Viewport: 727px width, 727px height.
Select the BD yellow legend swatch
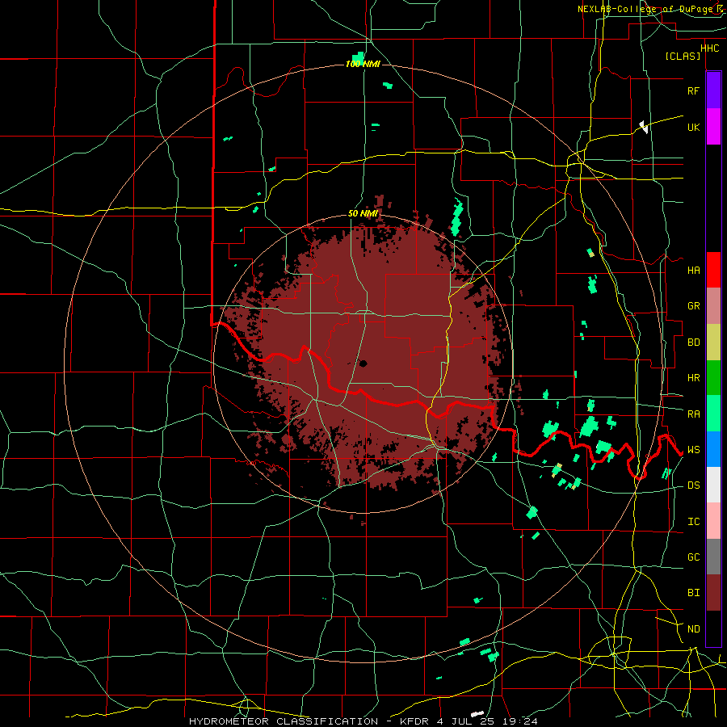pyautogui.click(x=713, y=342)
